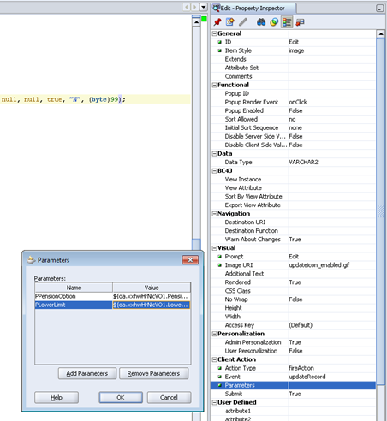Image resolution: width=387 pixels, height=421 pixels.
Task: Click the binoculars find icon
Action: (261, 22)
